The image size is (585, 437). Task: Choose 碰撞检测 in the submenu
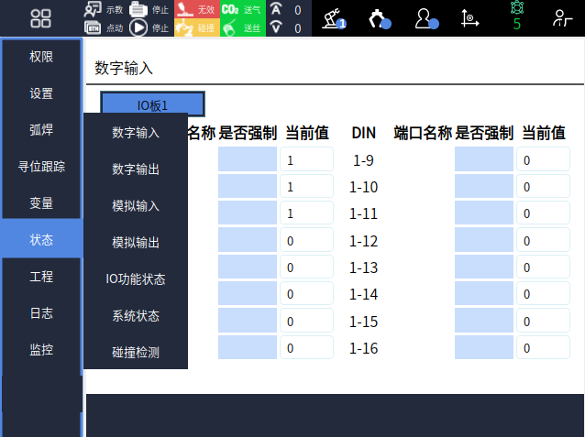coord(136,352)
